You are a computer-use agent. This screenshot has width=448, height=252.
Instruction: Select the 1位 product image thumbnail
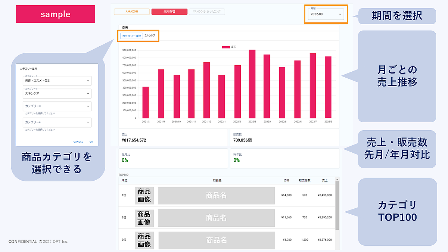pyautogui.click(x=144, y=195)
